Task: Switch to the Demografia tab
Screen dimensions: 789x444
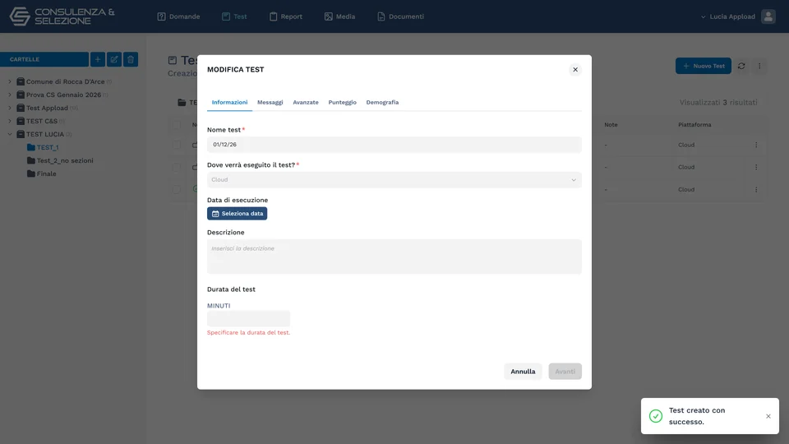Action: tap(382, 102)
